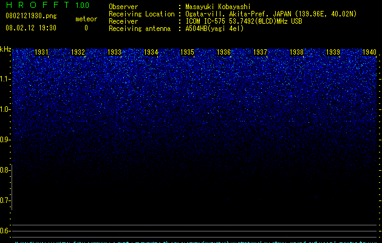Select the 1935 minute label

pos(187,52)
